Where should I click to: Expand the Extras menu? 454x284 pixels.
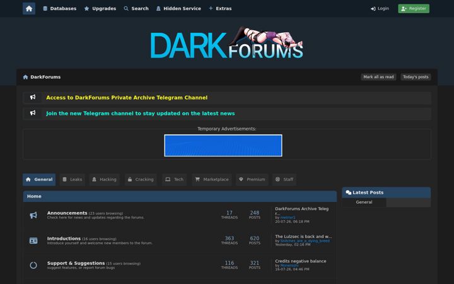point(220,8)
